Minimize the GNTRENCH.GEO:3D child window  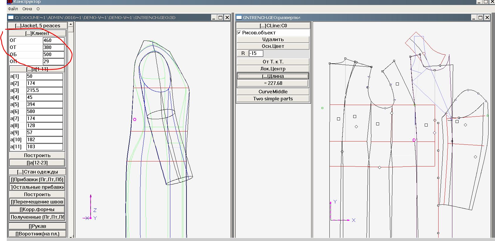pyautogui.click(x=214, y=18)
